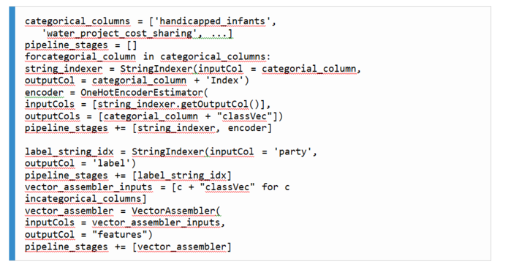Click the 'VectorAssembler(' text
Image resolution: width=519 pixels, height=267 pixels.
176,211
